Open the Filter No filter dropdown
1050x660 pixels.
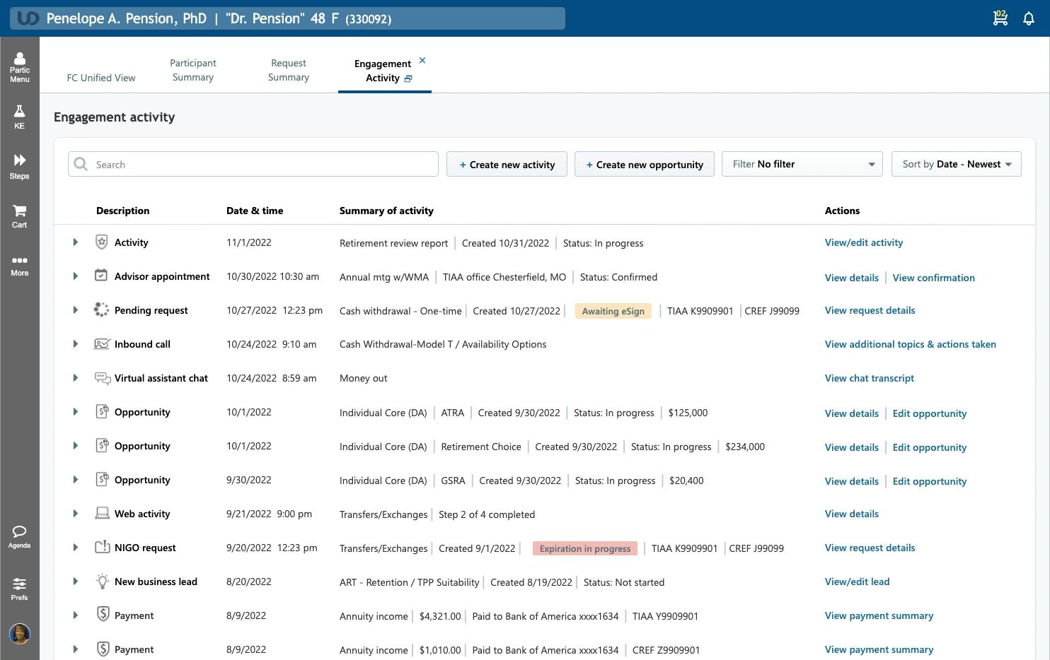click(802, 164)
